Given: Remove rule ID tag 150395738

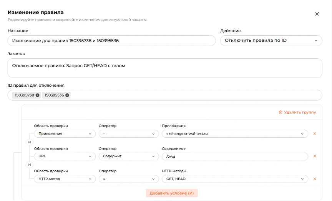Looking at the screenshot, I should [x=38, y=95].
